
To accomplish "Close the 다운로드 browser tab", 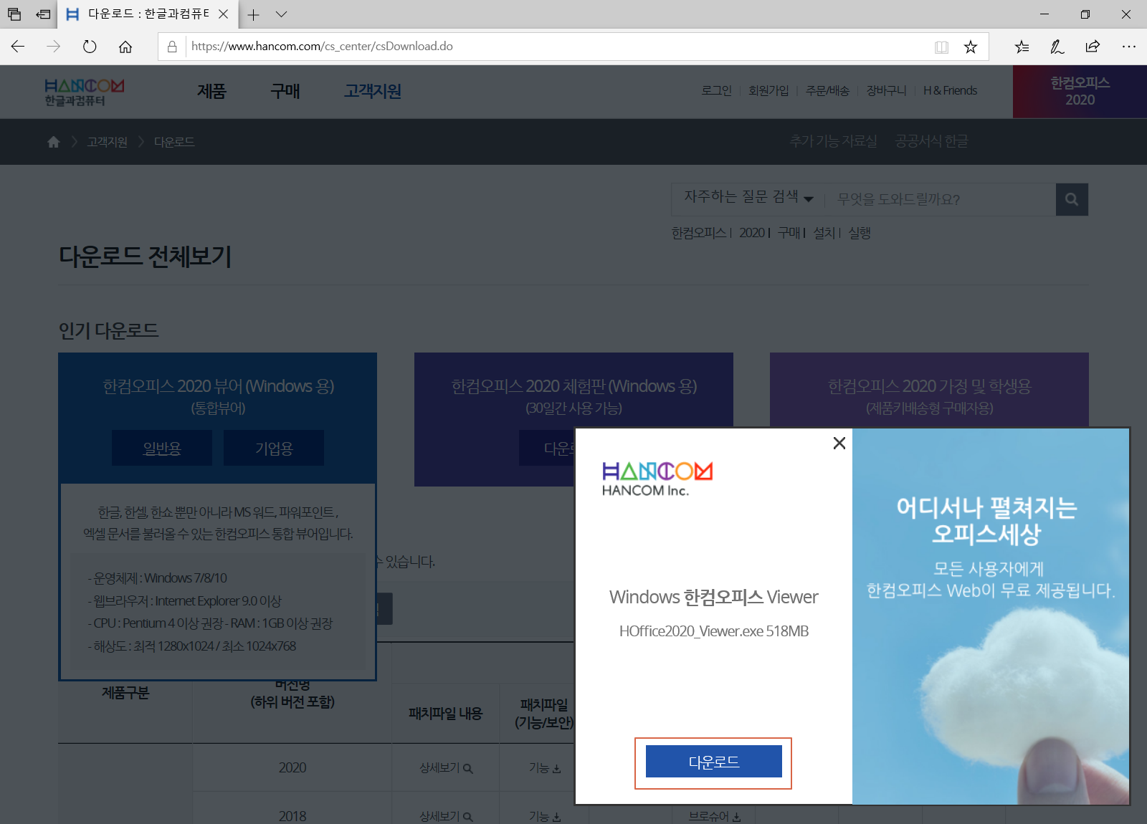I will click(224, 14).
